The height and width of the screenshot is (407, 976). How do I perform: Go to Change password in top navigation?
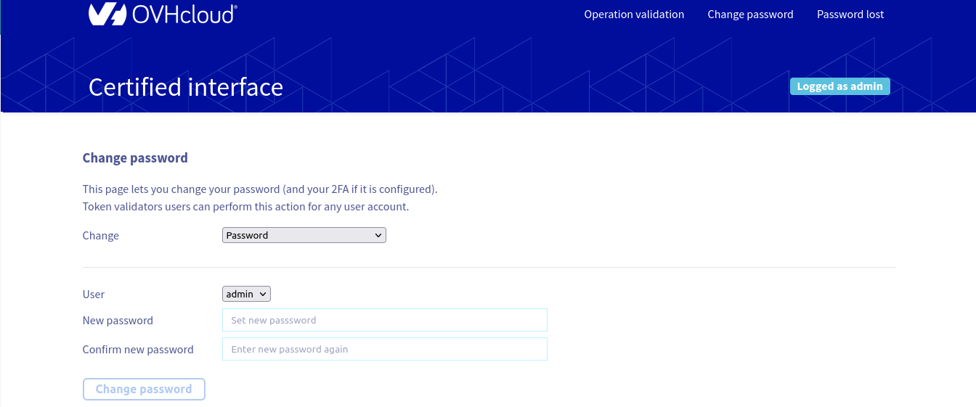pos(750,15)
